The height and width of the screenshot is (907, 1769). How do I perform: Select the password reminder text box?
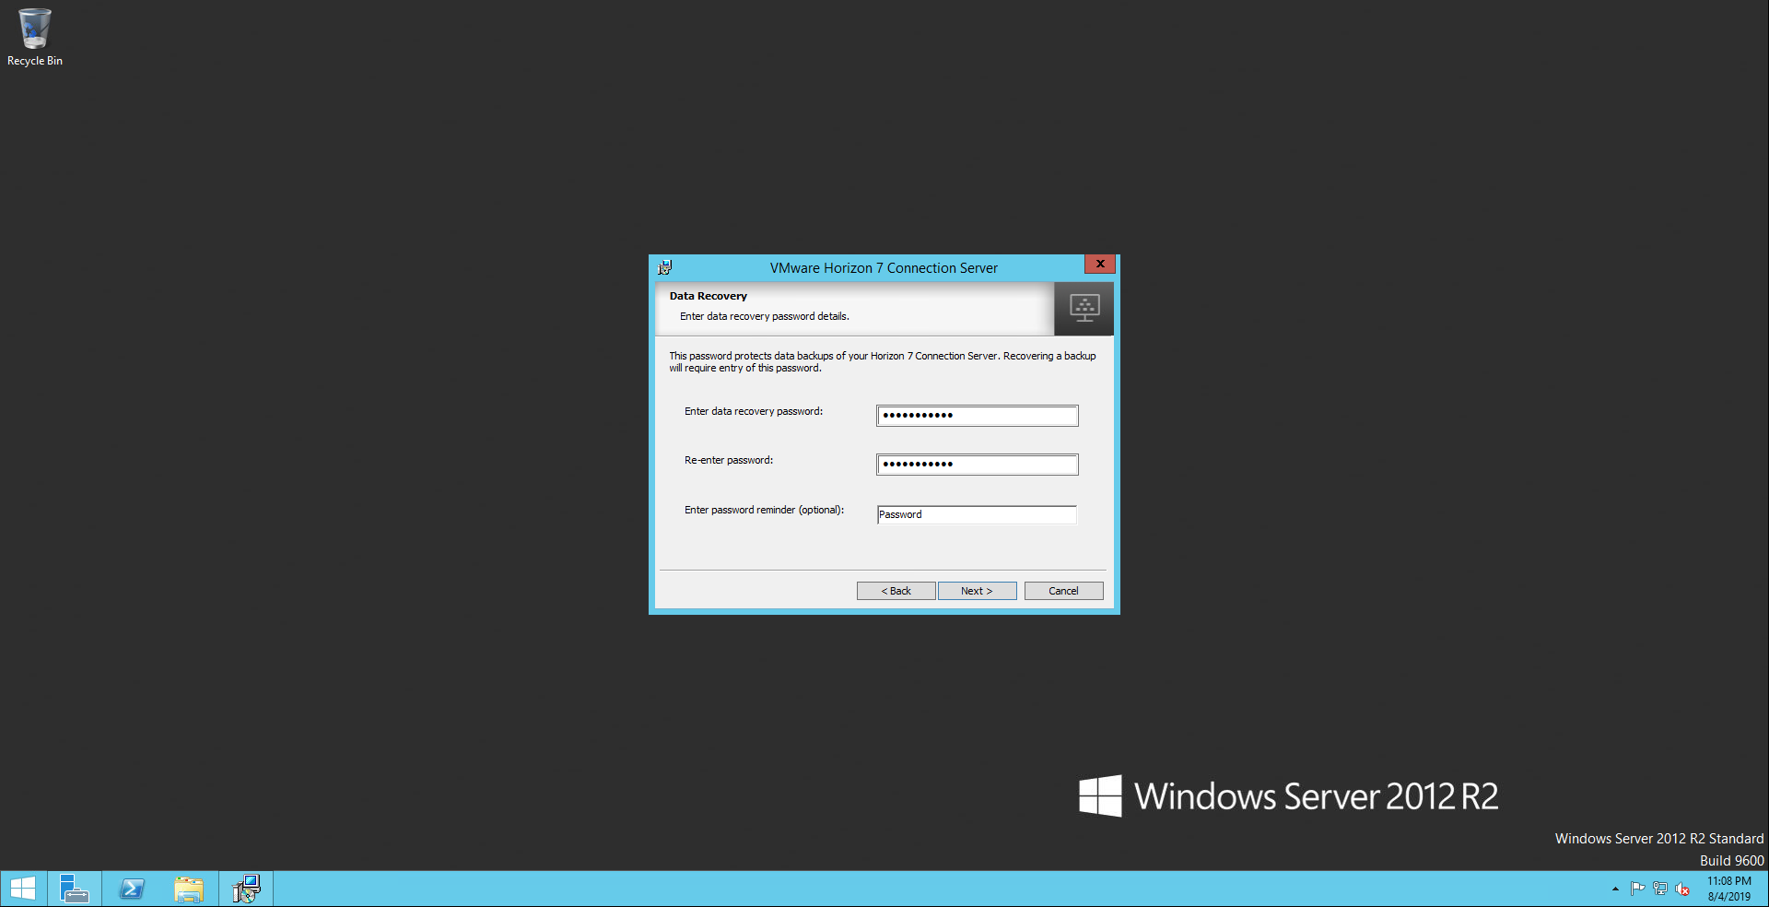pyautogui.click(x=977, y=514)
